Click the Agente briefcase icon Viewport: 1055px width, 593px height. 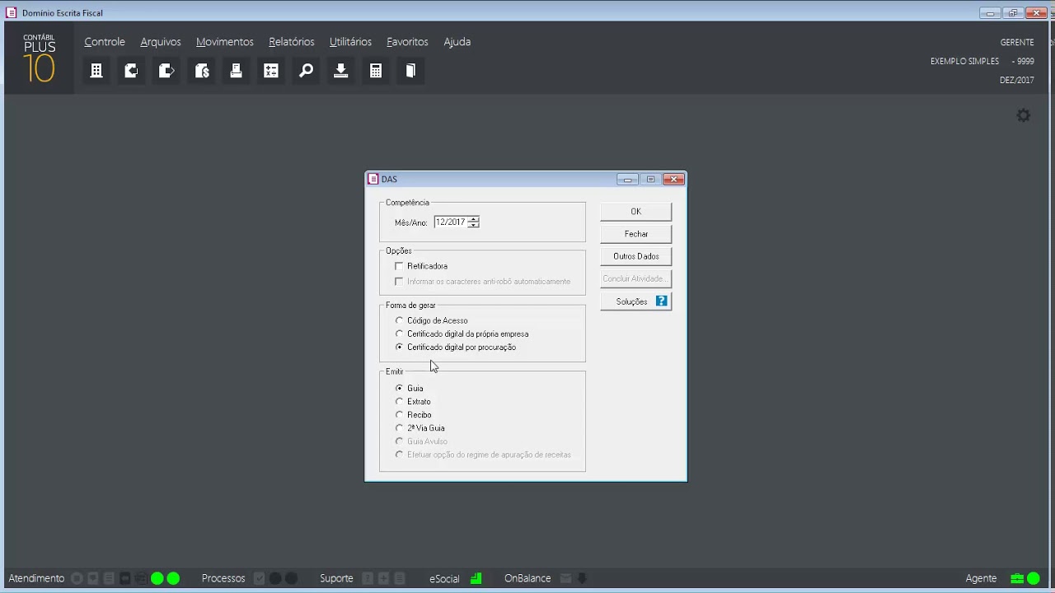point(1017,578)
